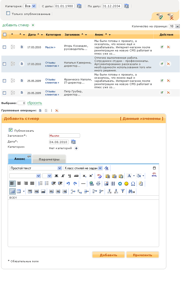This screenshot has width=182, height=283.
Task: Insert a hyperlink using the globe-chain icon
Action: 92,183
